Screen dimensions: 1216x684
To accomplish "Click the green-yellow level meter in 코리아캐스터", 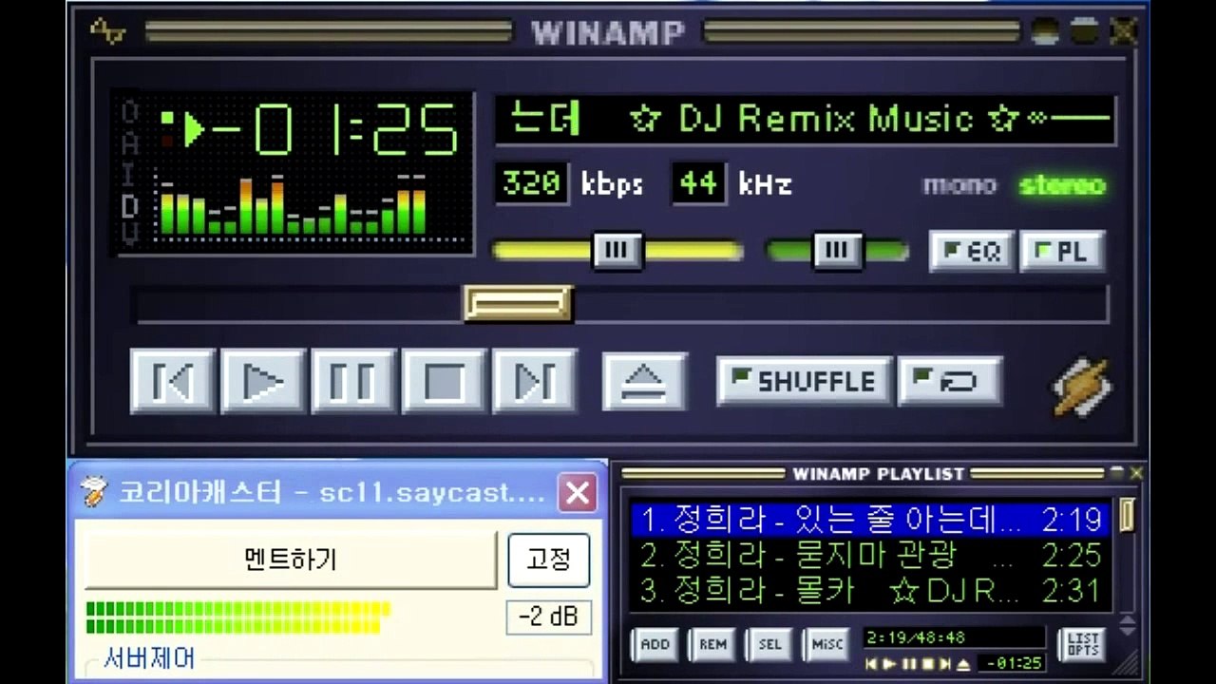I will click(237, 617).
